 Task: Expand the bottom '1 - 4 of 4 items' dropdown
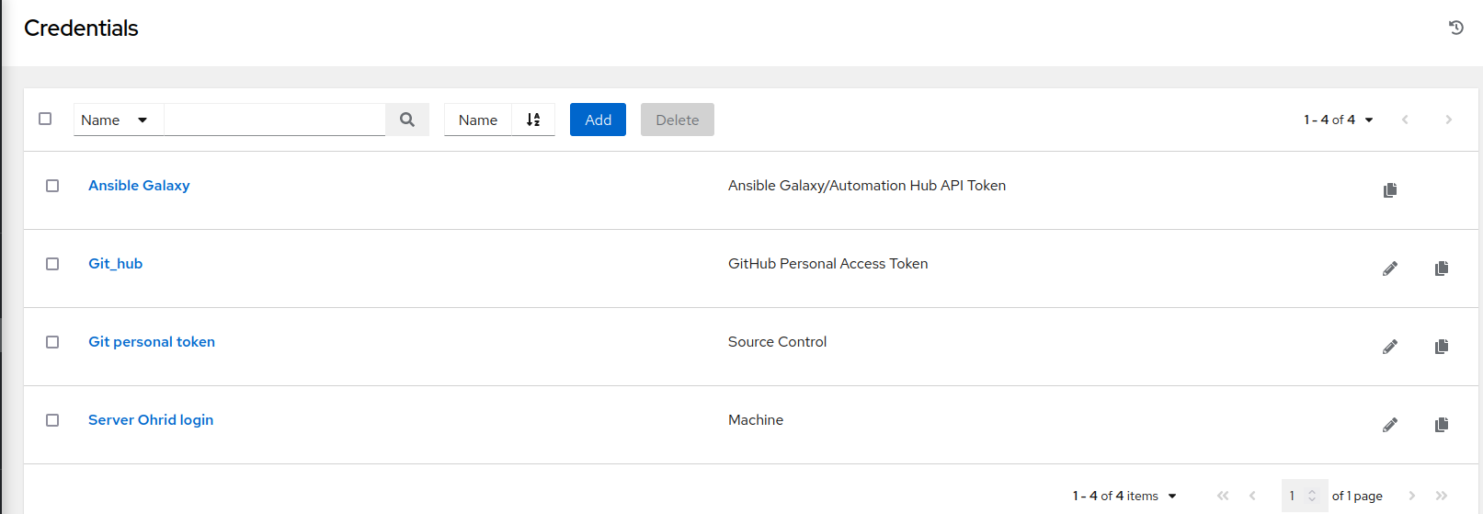[1124, 496]
